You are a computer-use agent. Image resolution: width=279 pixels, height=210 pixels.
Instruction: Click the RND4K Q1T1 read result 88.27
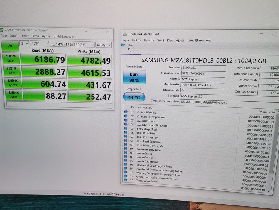[x=45, y=96]
